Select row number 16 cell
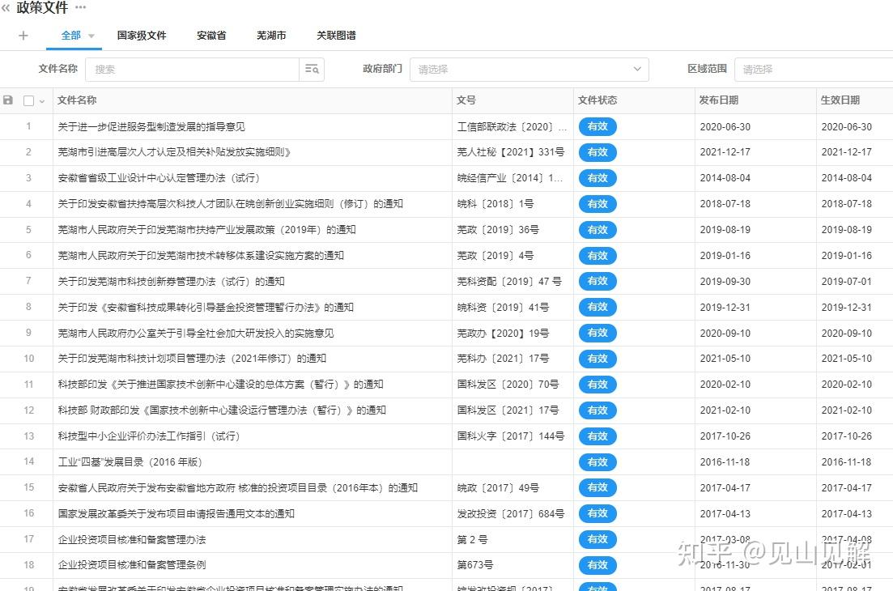 click(28, 513)
